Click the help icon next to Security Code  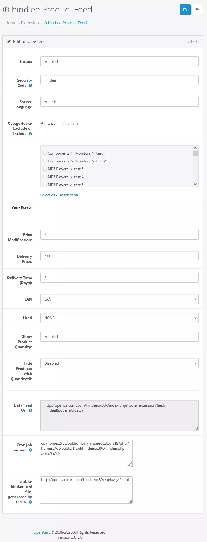30,86
